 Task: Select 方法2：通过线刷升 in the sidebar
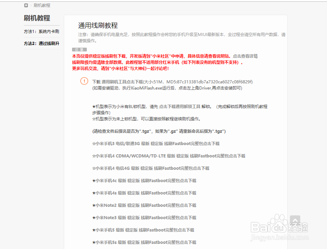(42, 43)
